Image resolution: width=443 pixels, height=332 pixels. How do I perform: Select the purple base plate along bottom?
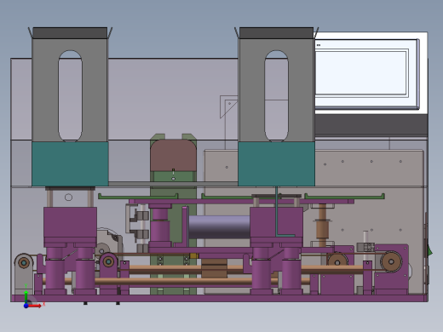pyautogui.click(x=219, y=298)
